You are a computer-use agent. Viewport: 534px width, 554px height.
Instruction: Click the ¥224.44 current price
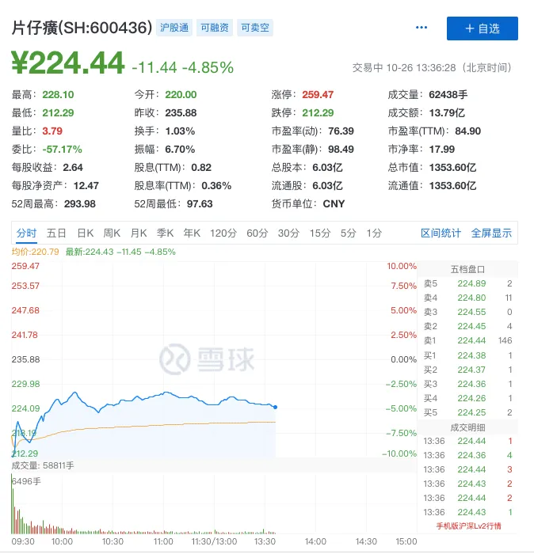pyautogui.click(x=68, y=63)
